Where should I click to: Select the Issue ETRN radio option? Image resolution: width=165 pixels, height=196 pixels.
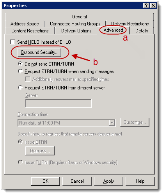click(x=20, y=142)
